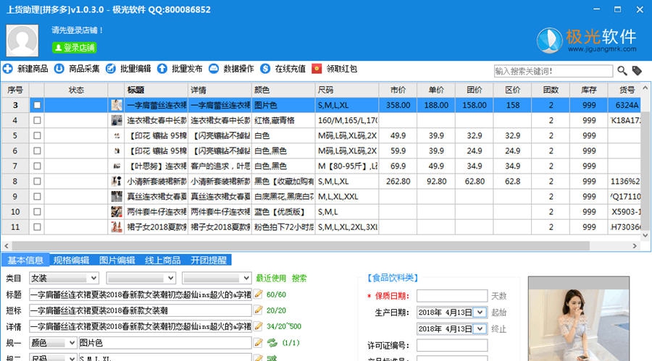Image resolution: width=652 pixels, height=361 pixels.
Task: Click the magnifier search icon
Action: [622, 70]
